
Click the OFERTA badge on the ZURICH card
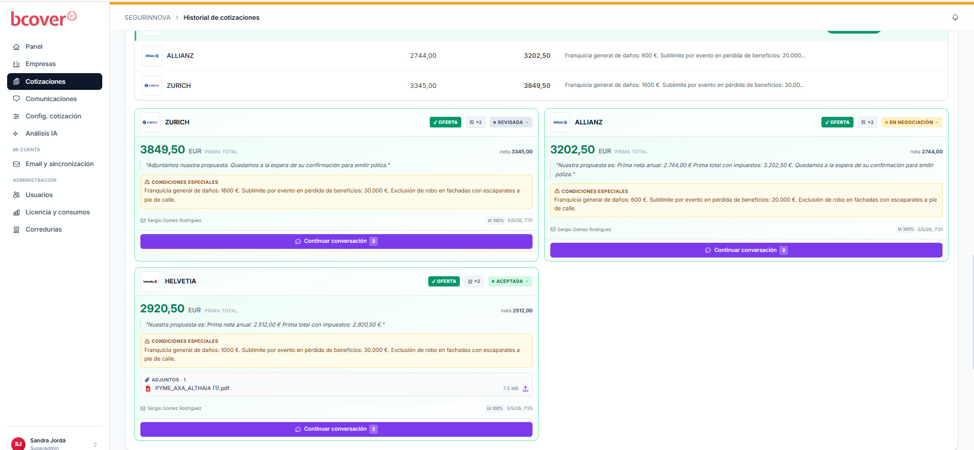coord(446,122)
